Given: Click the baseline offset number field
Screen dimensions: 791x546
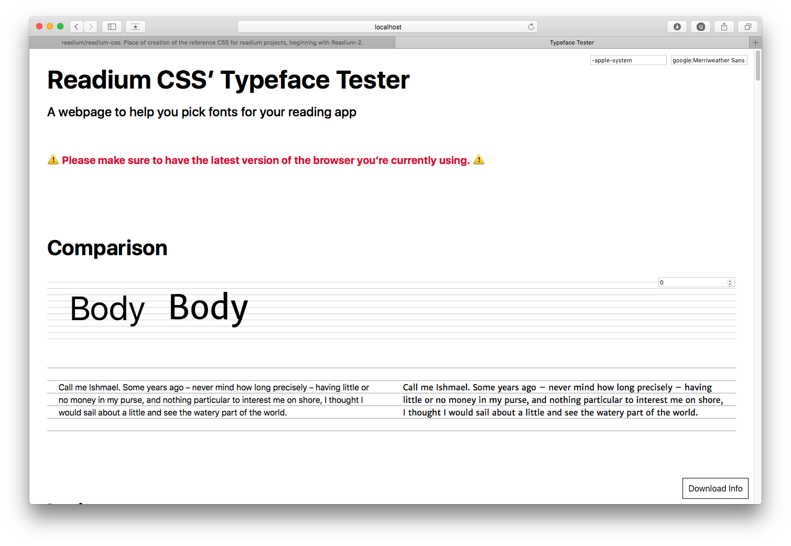Looking at the screenshot, I should [692, 282].
